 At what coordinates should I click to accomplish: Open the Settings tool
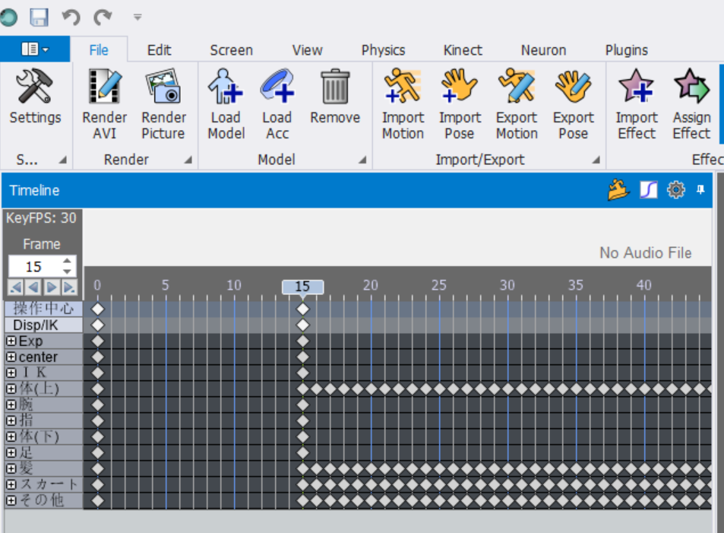(x=35, y=103)
